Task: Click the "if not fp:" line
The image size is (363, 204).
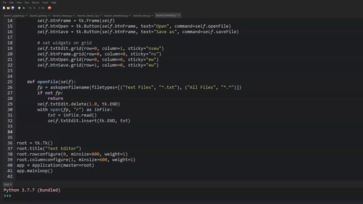Action: (50, 93)
